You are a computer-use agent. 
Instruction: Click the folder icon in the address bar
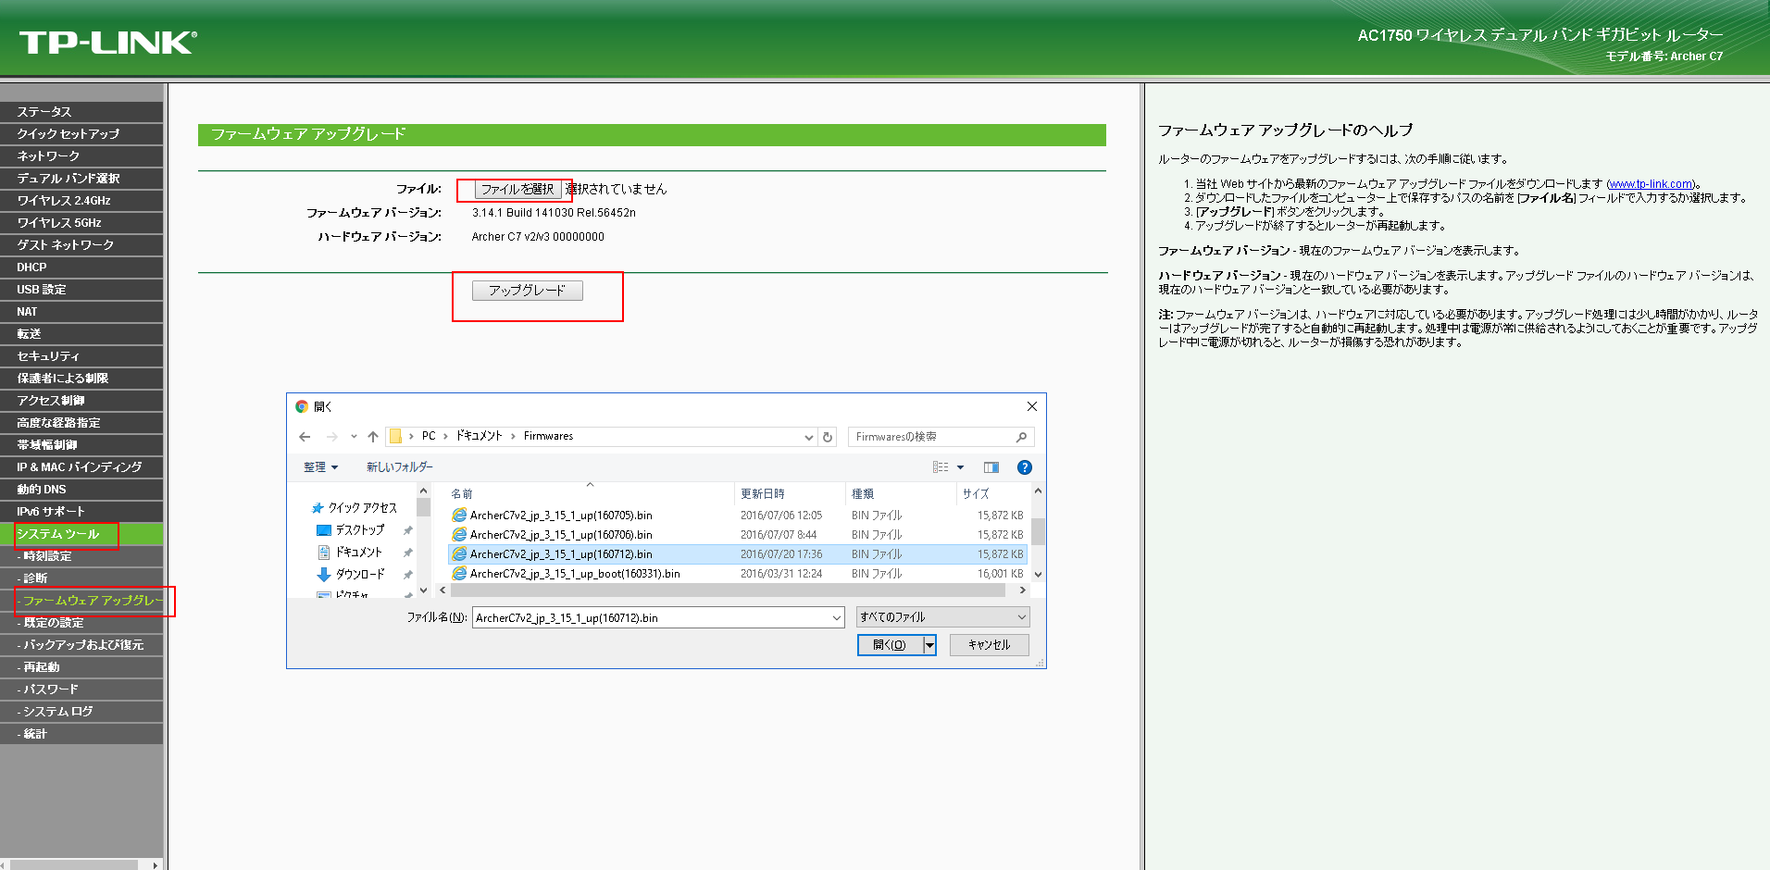[396, 437]
